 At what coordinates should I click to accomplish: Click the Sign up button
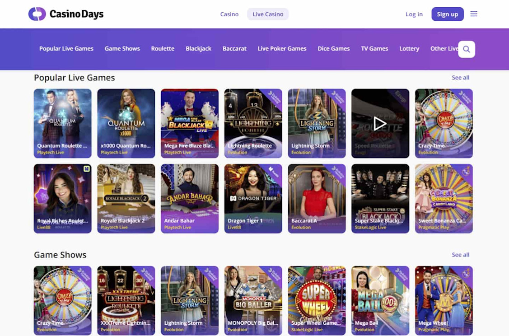click(447, 14)
